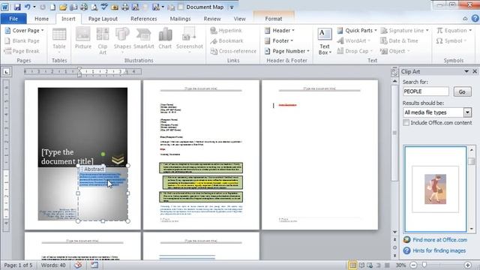Insert a Chart

(x=165, y=38)
